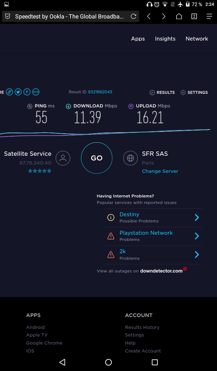Reload the page in browser bar

(x=133, y=16)
